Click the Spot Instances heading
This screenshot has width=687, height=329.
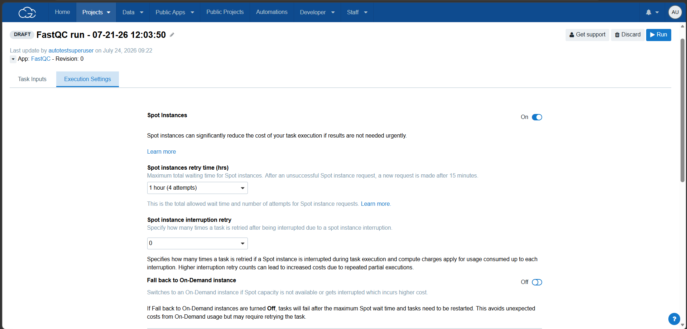pos(167,115)
